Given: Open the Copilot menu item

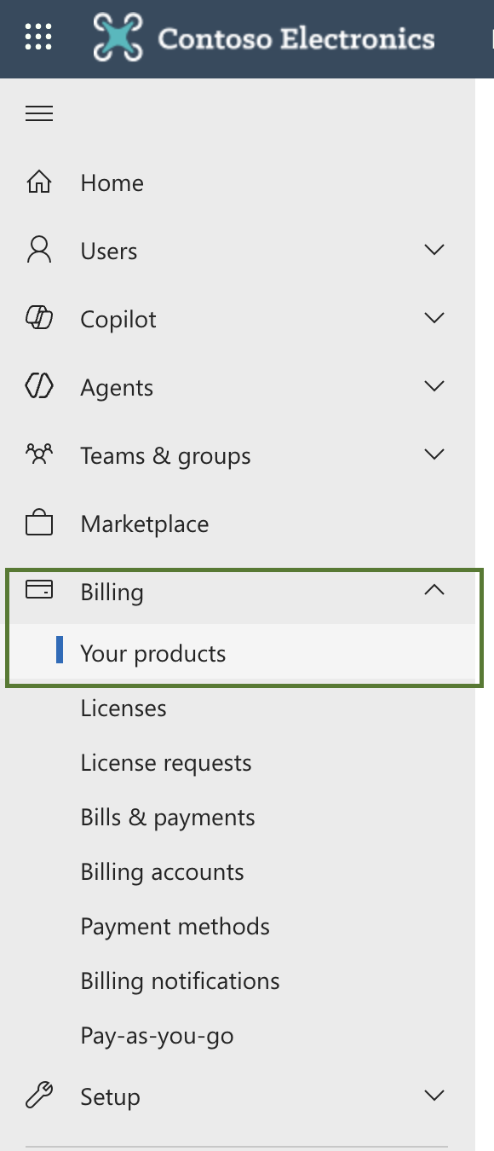Looking at the screenshot, I should [x=118, y=320].
